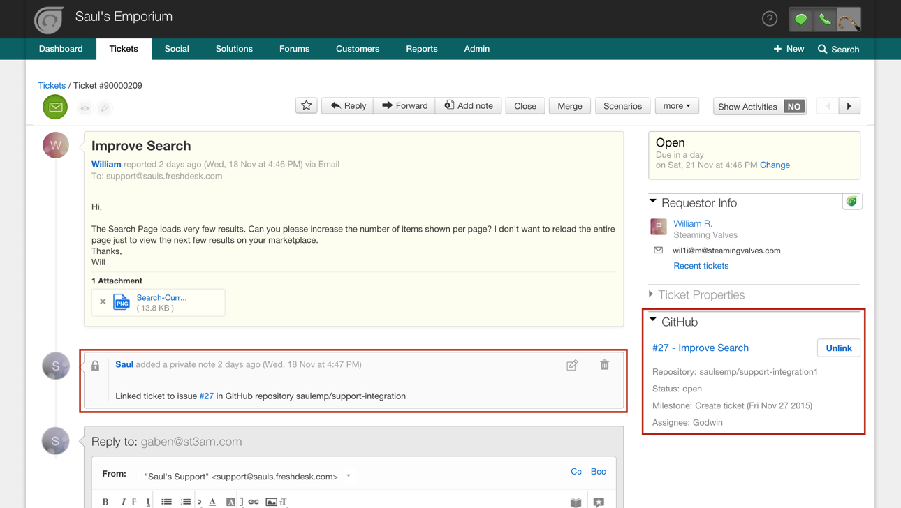Open solutions book icon in reply editor
This screenshot has width=901, height=508.
[x=576, y=502]
